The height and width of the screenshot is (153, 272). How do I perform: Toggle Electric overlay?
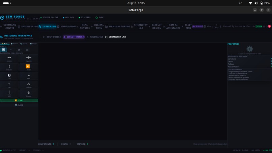pyautogui.click(x=249, y=26)
